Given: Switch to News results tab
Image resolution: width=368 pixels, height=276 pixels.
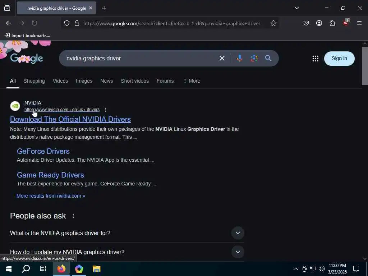Looking at the screenshot, I should pyautogui.click(x=106, y=81).
